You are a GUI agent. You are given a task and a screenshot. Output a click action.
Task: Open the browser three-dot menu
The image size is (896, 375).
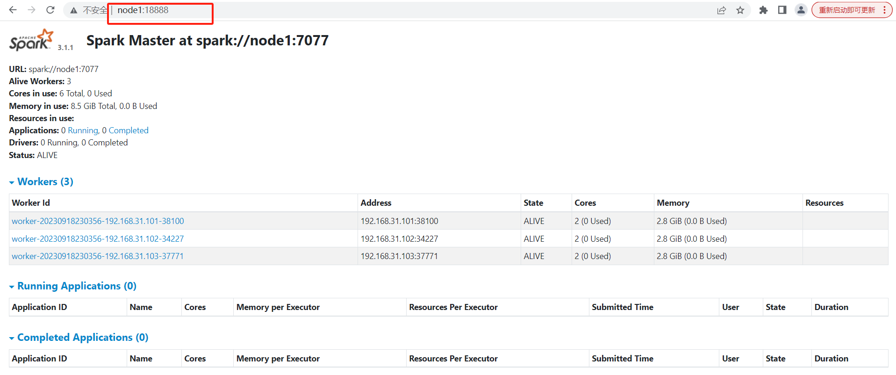click(x=884, y=10)
